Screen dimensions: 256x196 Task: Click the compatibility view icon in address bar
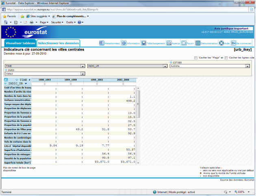coord(252,9)
